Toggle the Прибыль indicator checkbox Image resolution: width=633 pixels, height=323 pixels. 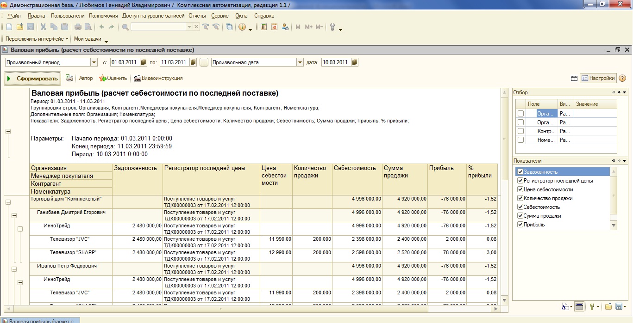click(x=520, y=225)
